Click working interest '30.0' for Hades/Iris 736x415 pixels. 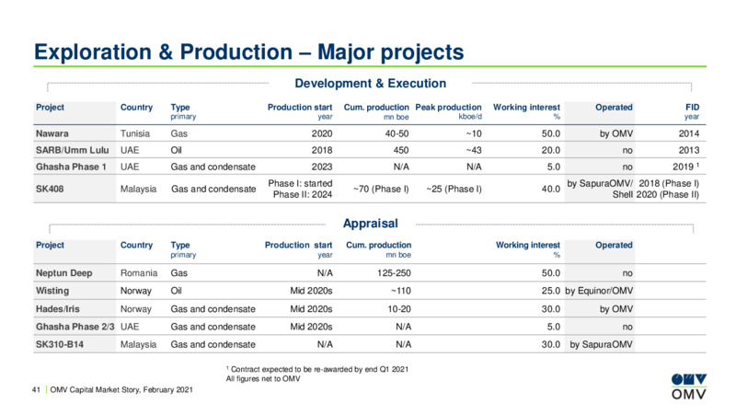point(550,309)
